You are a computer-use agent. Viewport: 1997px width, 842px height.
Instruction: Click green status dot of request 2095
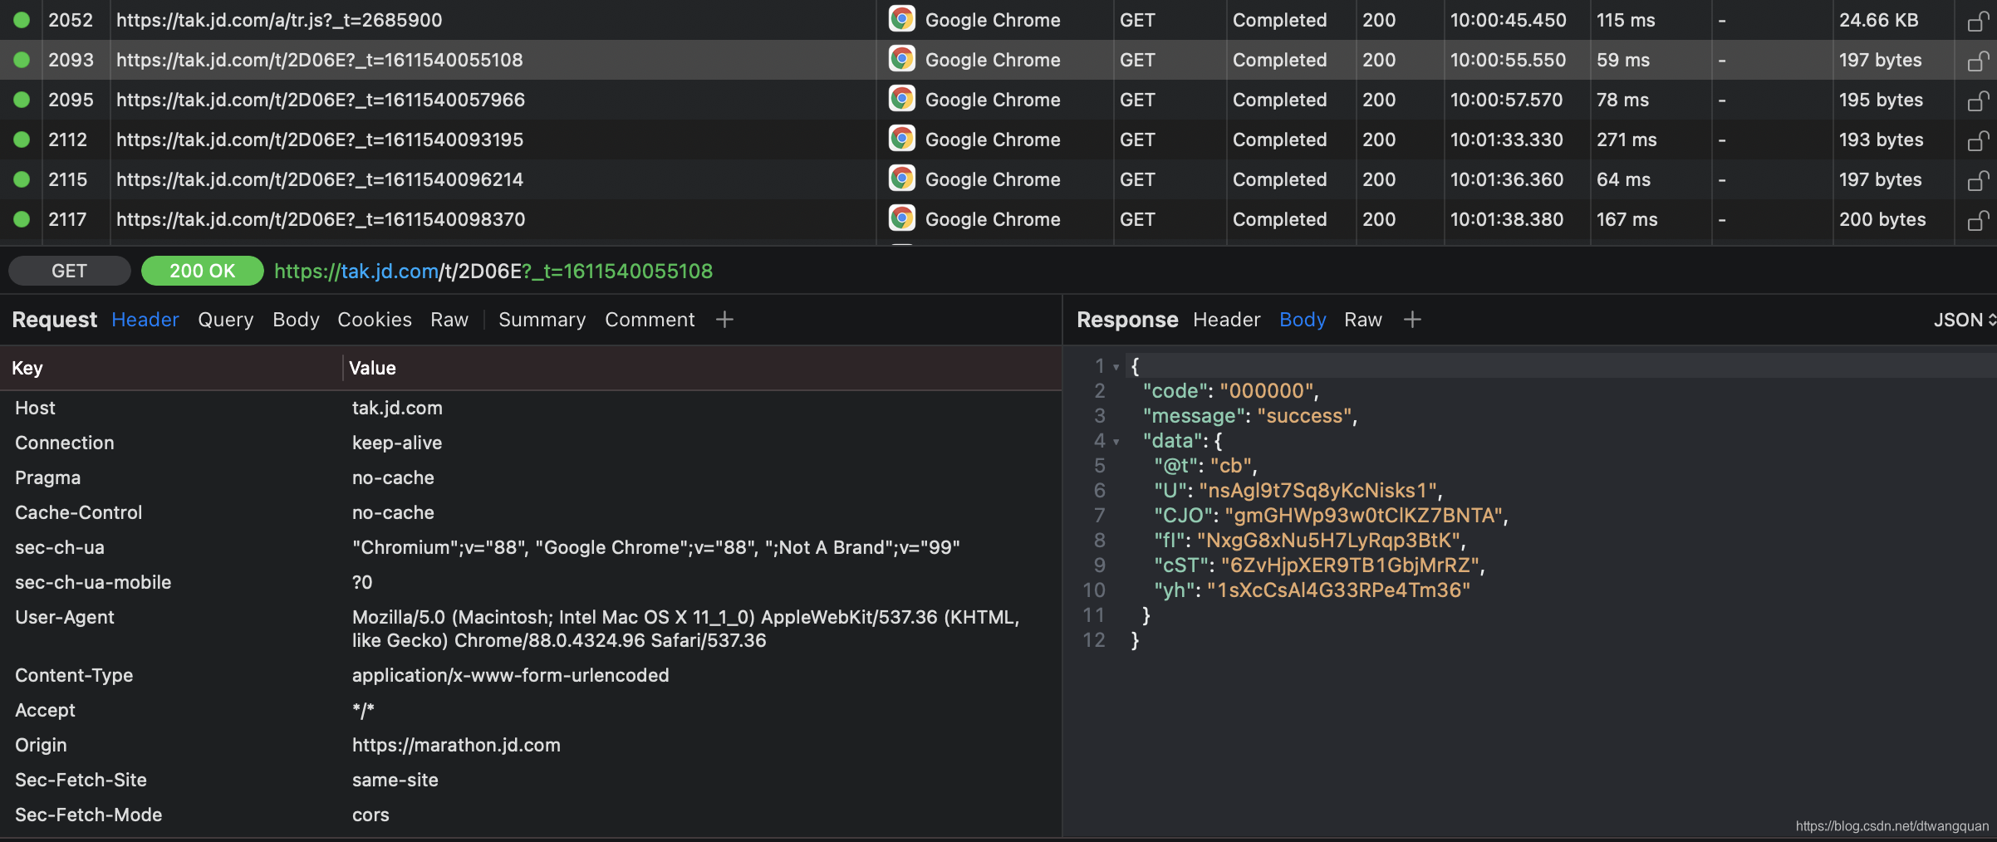tap(22, 100)
